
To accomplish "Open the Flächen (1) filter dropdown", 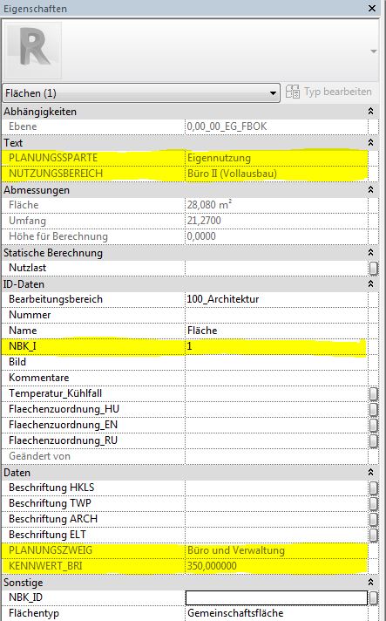I will click(x=141, y=93).
